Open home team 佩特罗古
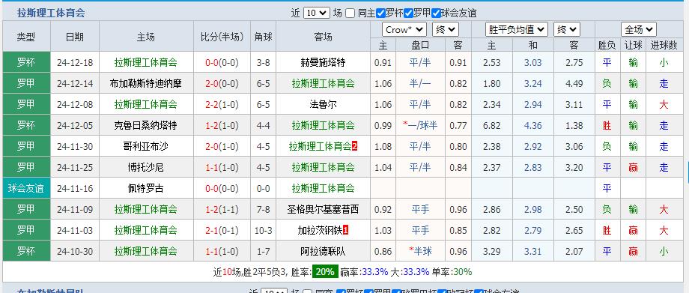Image resolution: width=689 pixels, height=293 pixels. click(x=145, y=188)
